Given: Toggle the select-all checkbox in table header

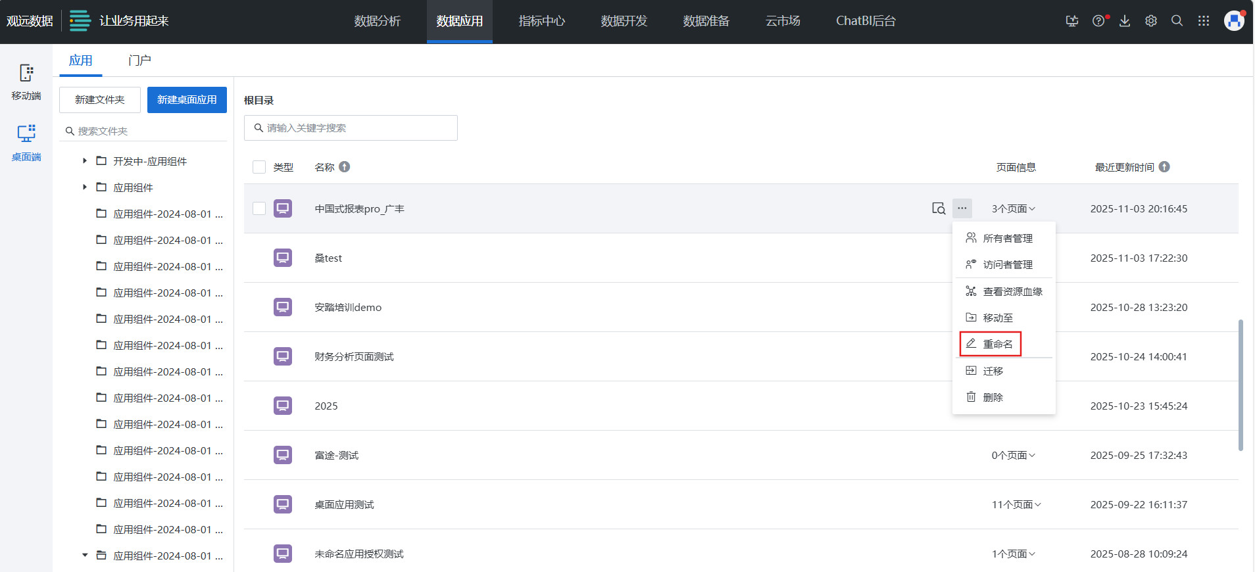Looking at the screenshot, I should point(259,167).
